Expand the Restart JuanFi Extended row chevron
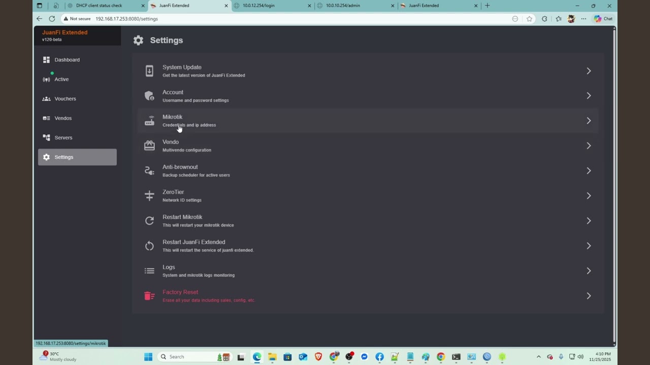 pos(589,246)
